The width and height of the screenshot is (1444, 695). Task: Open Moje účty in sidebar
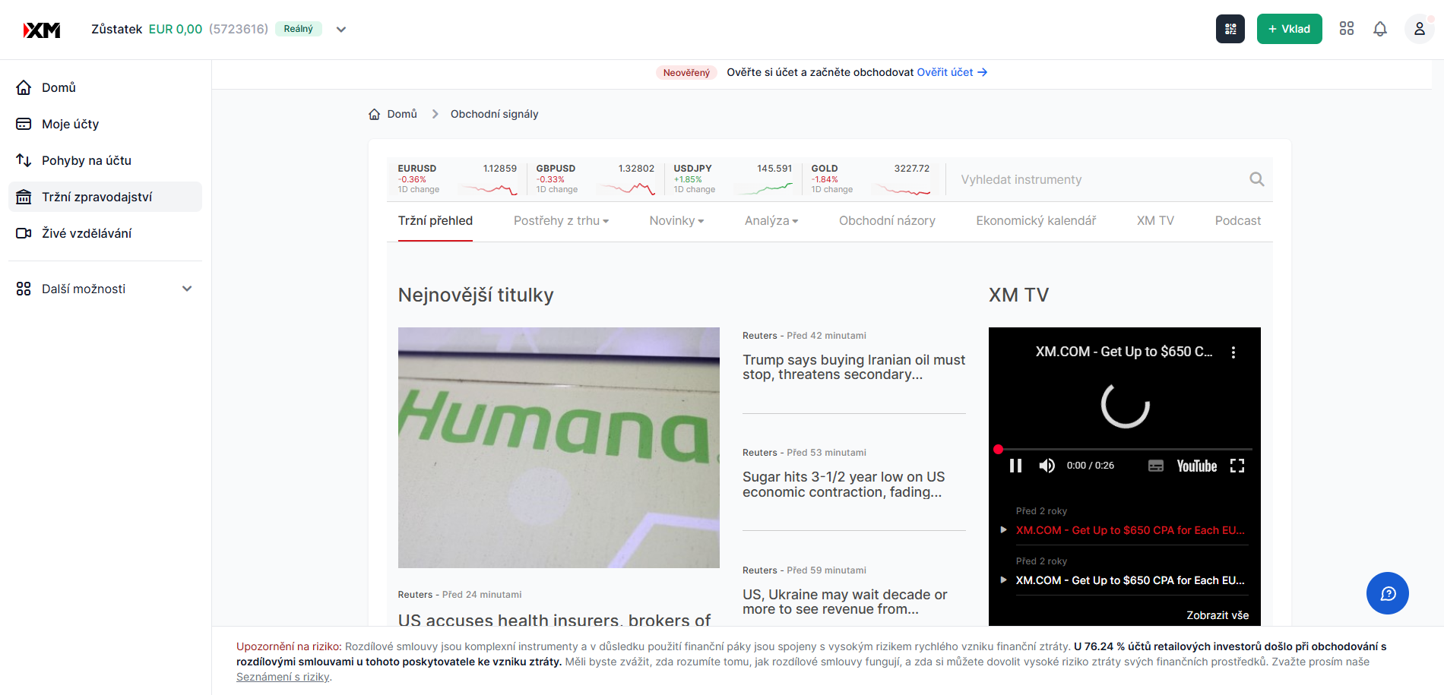tap(105, 124)
